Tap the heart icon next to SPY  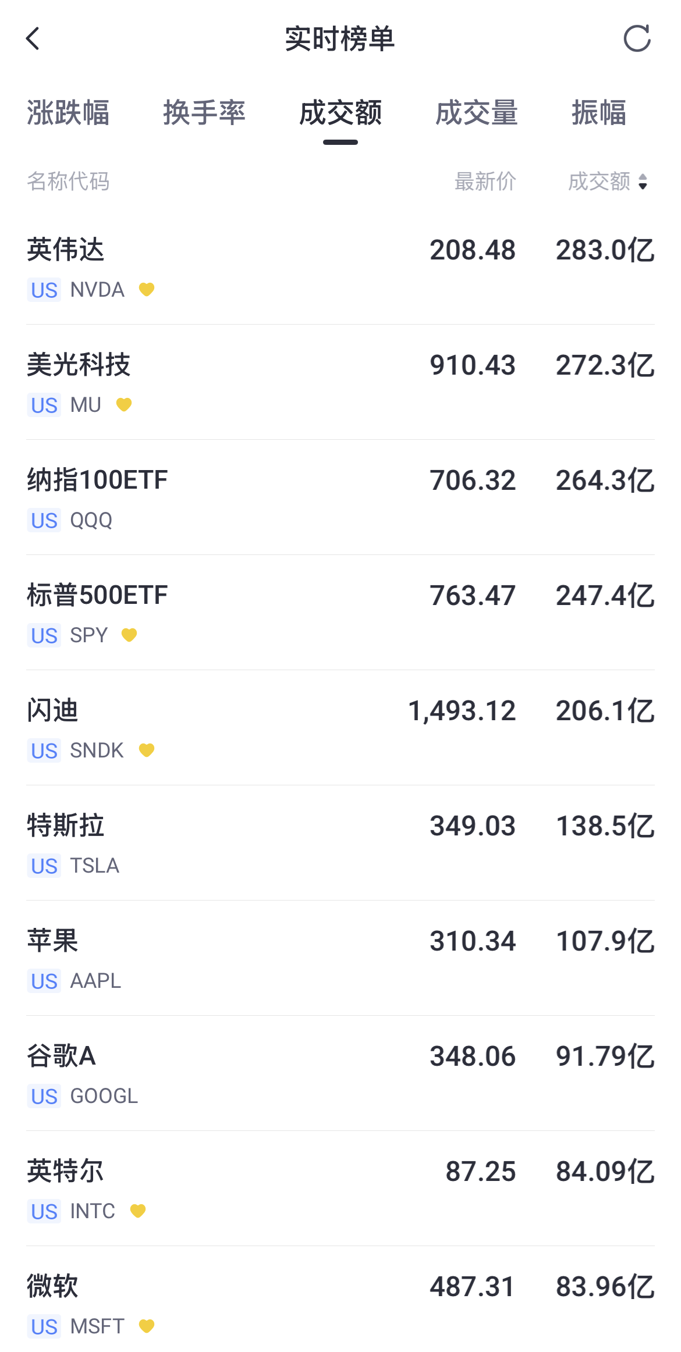coord(129,635)
